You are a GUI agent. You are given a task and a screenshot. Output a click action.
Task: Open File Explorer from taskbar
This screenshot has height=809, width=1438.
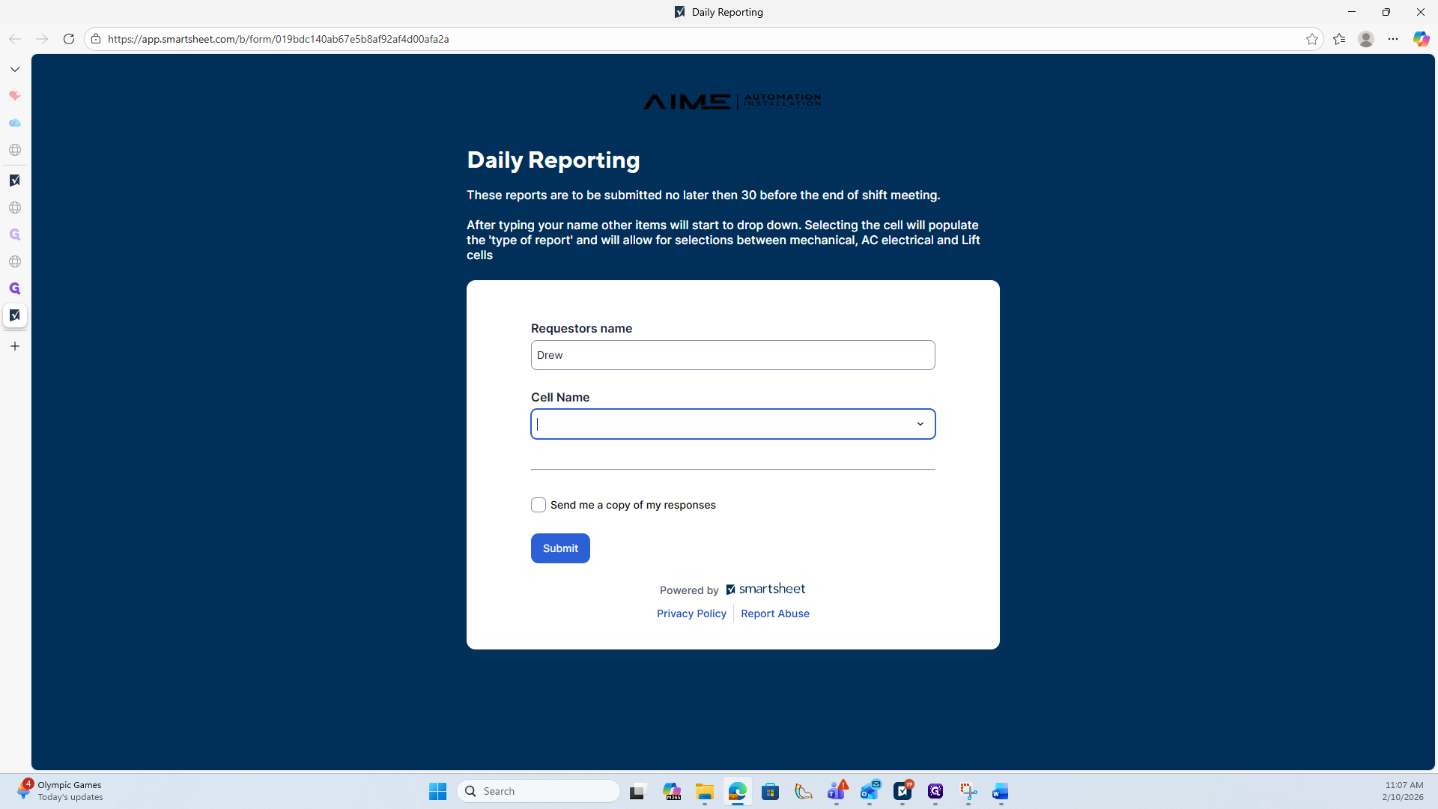704,791
